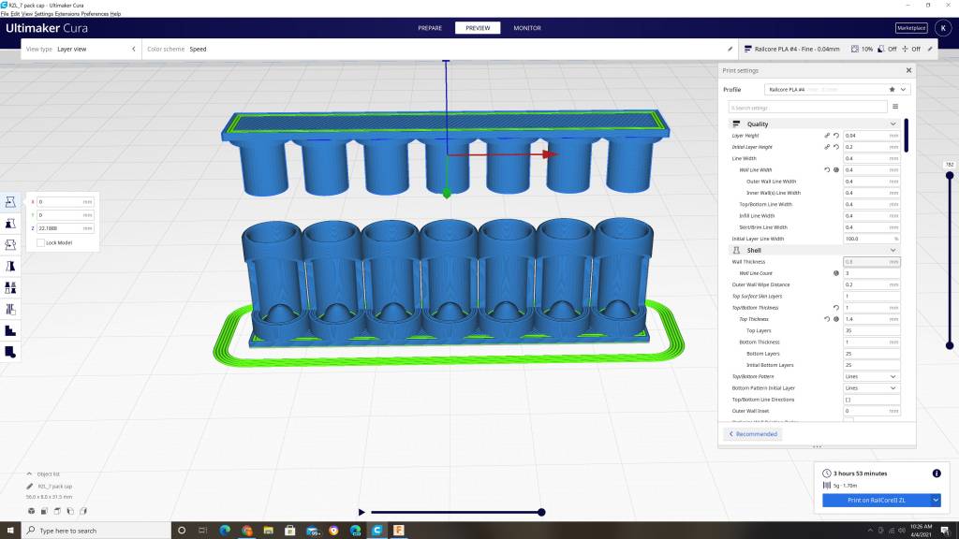Select the Support Blocker tool
Screen dimensions: 959x539
coord(10,309)
